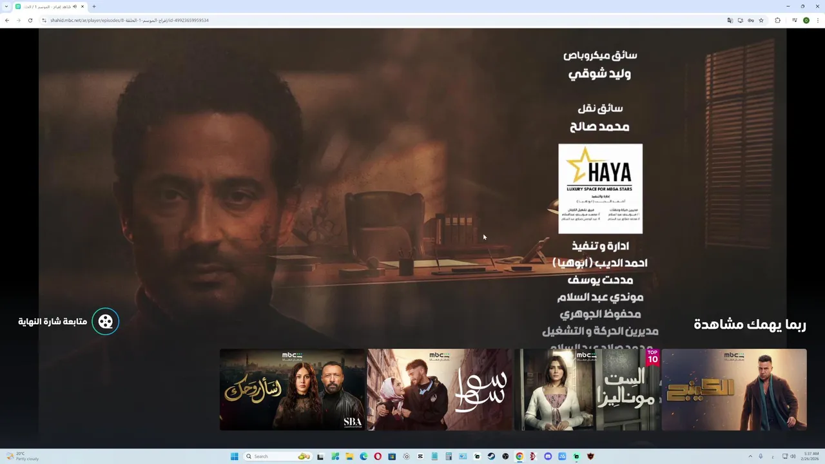Launch Microsoft Edge from the taskbar
The width and height of the screenshot is (825, 464).
364,456
